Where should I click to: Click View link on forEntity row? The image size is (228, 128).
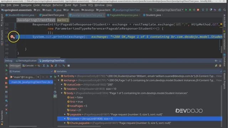(219, 76)
